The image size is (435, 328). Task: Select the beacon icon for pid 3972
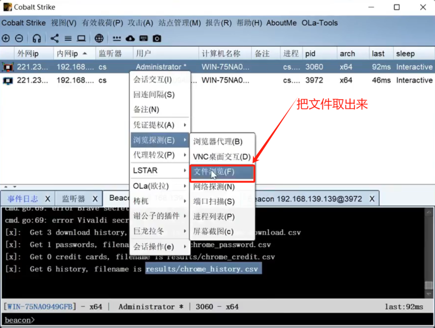8,81
